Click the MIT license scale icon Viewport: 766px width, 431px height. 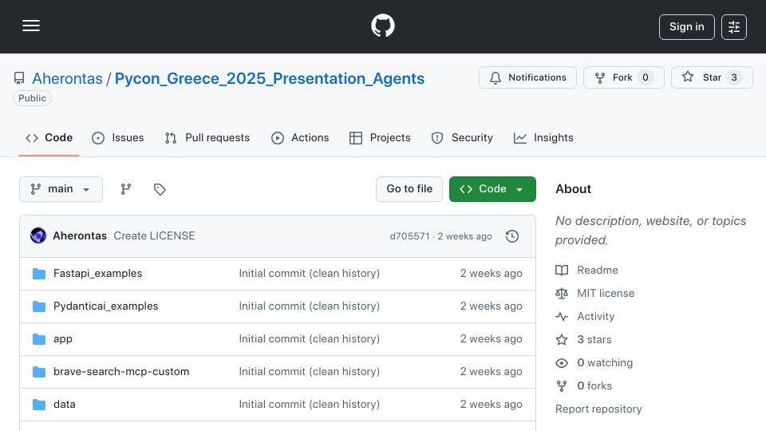point(562,293)
